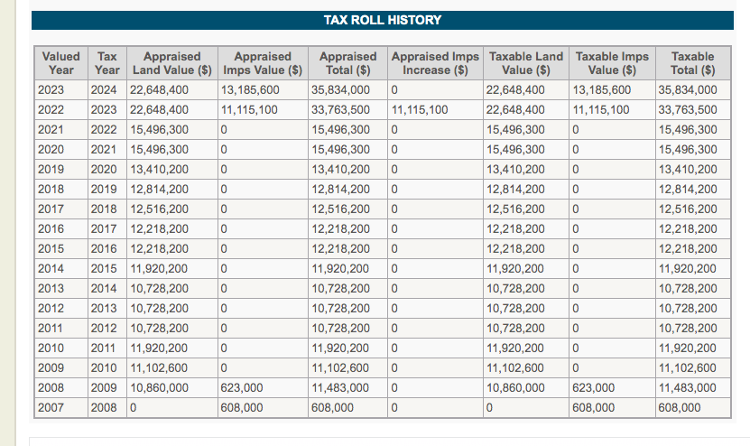Select valued year 2007 cell
This screenshot has width=750, height=446.
[x=61, y=408]
